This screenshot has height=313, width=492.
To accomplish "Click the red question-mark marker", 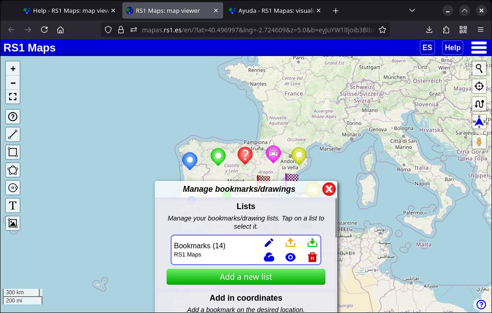I will pyautogui.click(x=245, y=155).
